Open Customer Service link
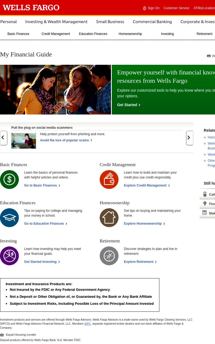 point(176,8)
